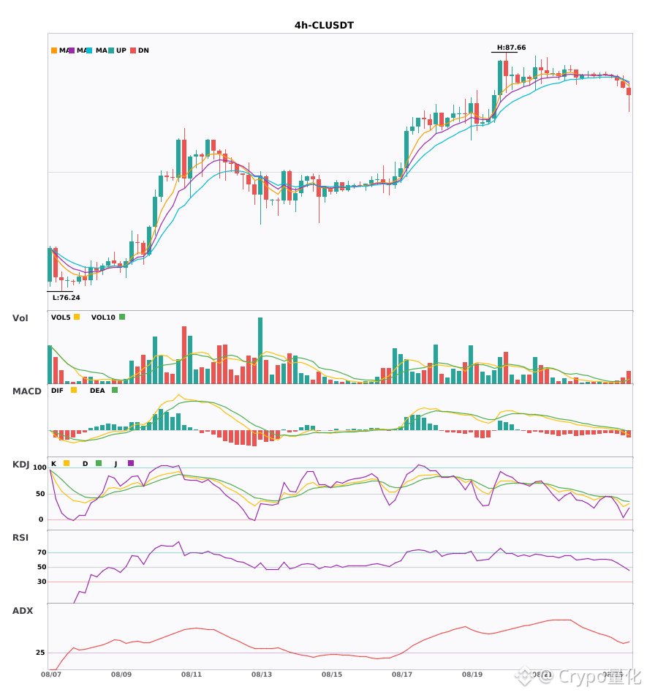
Task: Click the purple MA legend swatch
Action: point(72,50)
